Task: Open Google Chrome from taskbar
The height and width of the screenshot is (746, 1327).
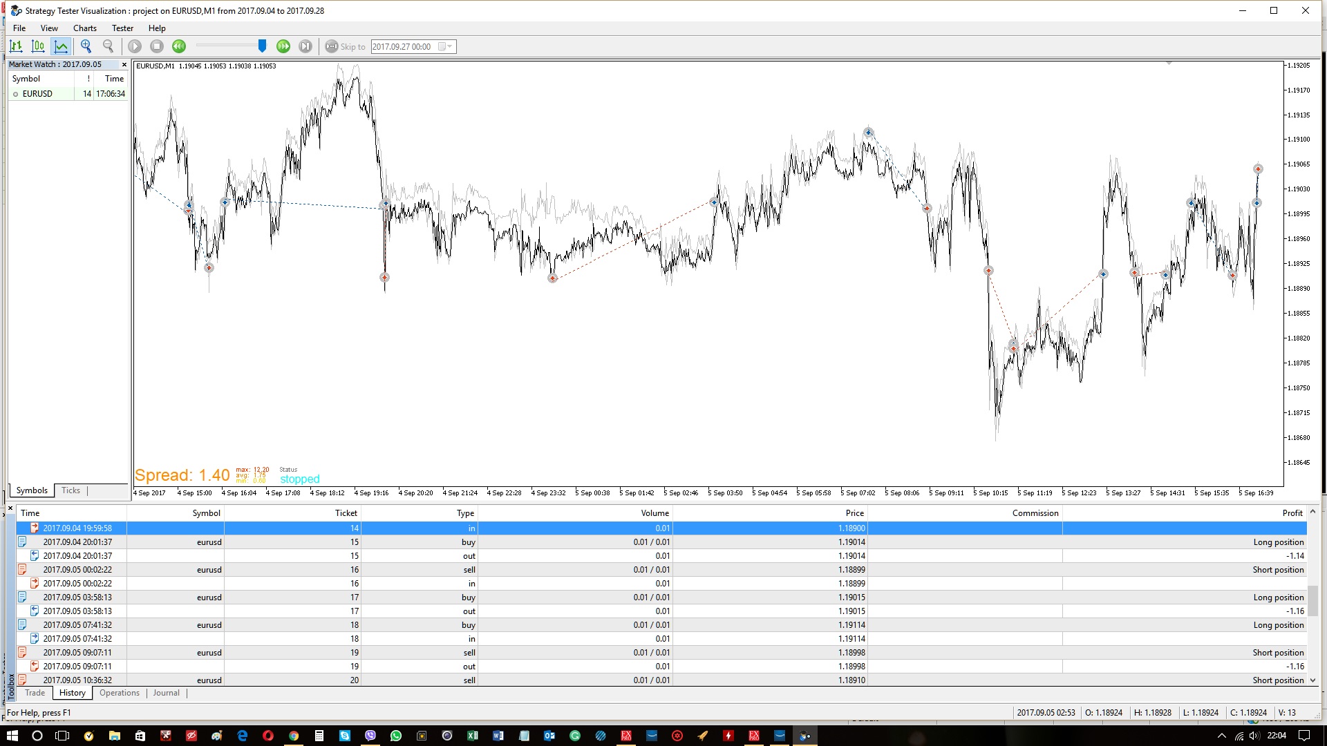Action: 294,736
